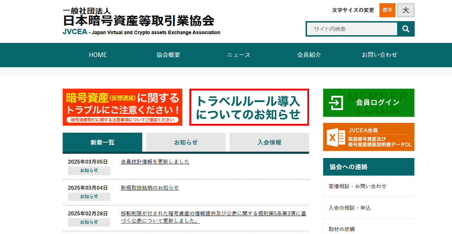The height and width of the screenshot is (234, 452).
Task: Go to 会員紹介 via the navigation
Action: tap(309, 55)
